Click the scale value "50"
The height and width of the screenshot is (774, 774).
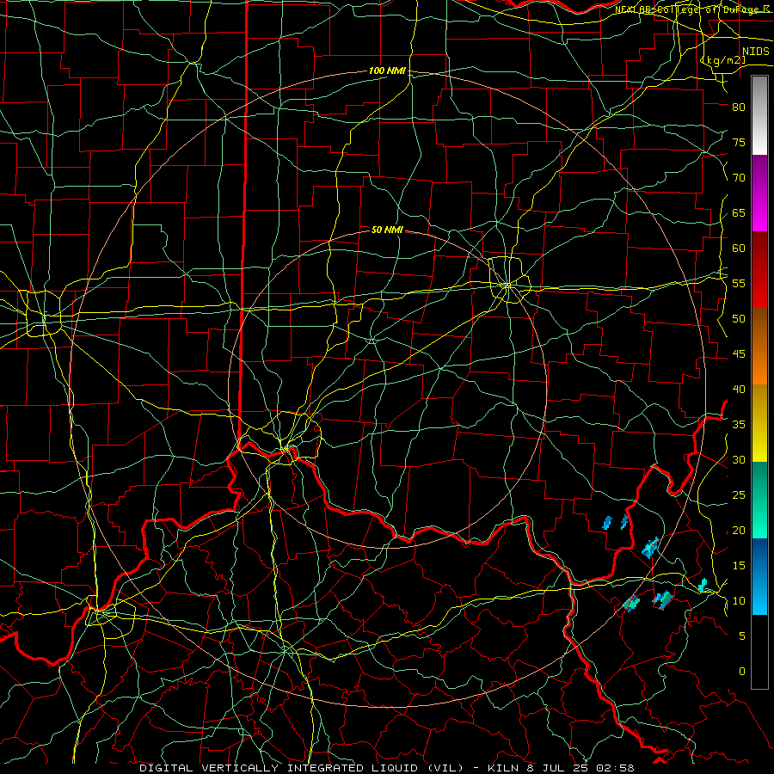coord(739,319)
